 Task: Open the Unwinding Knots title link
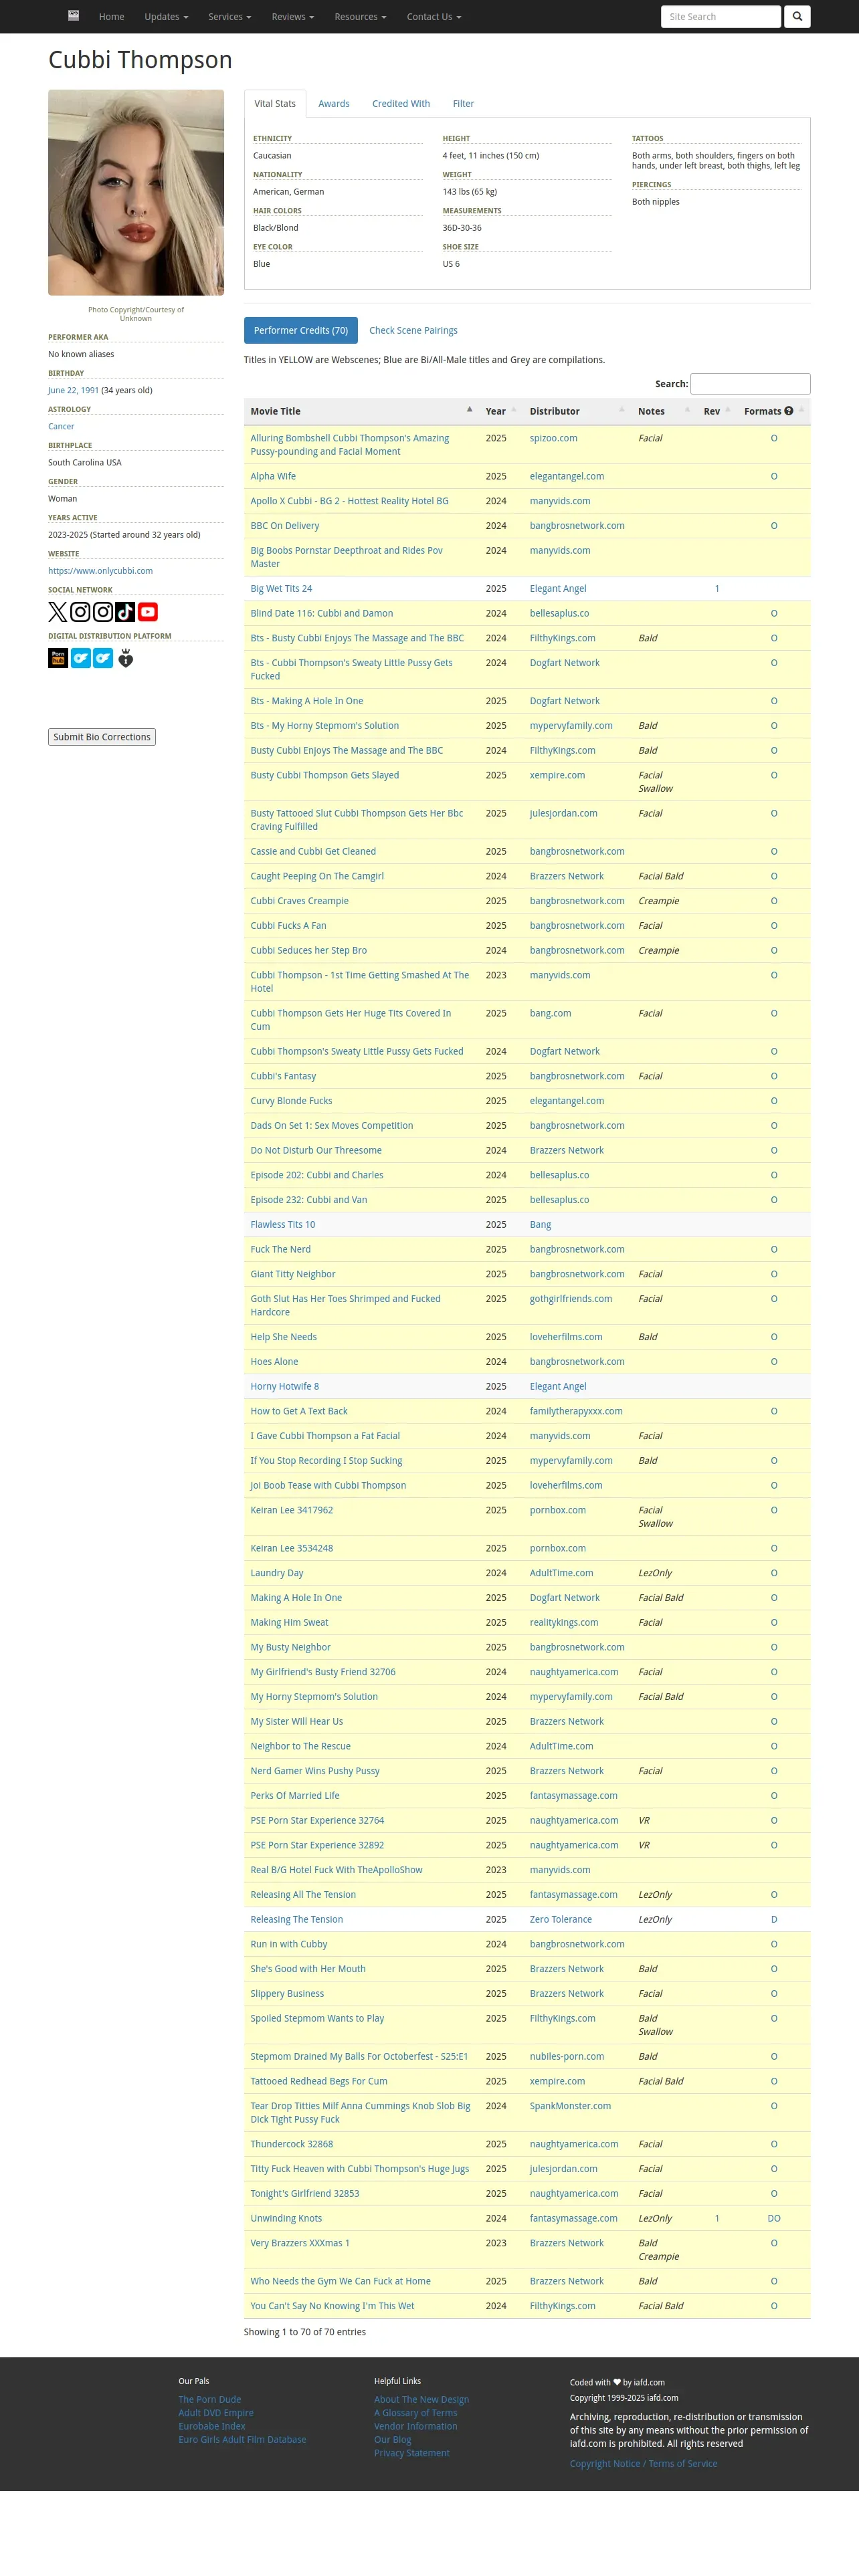click(286, 2218)
